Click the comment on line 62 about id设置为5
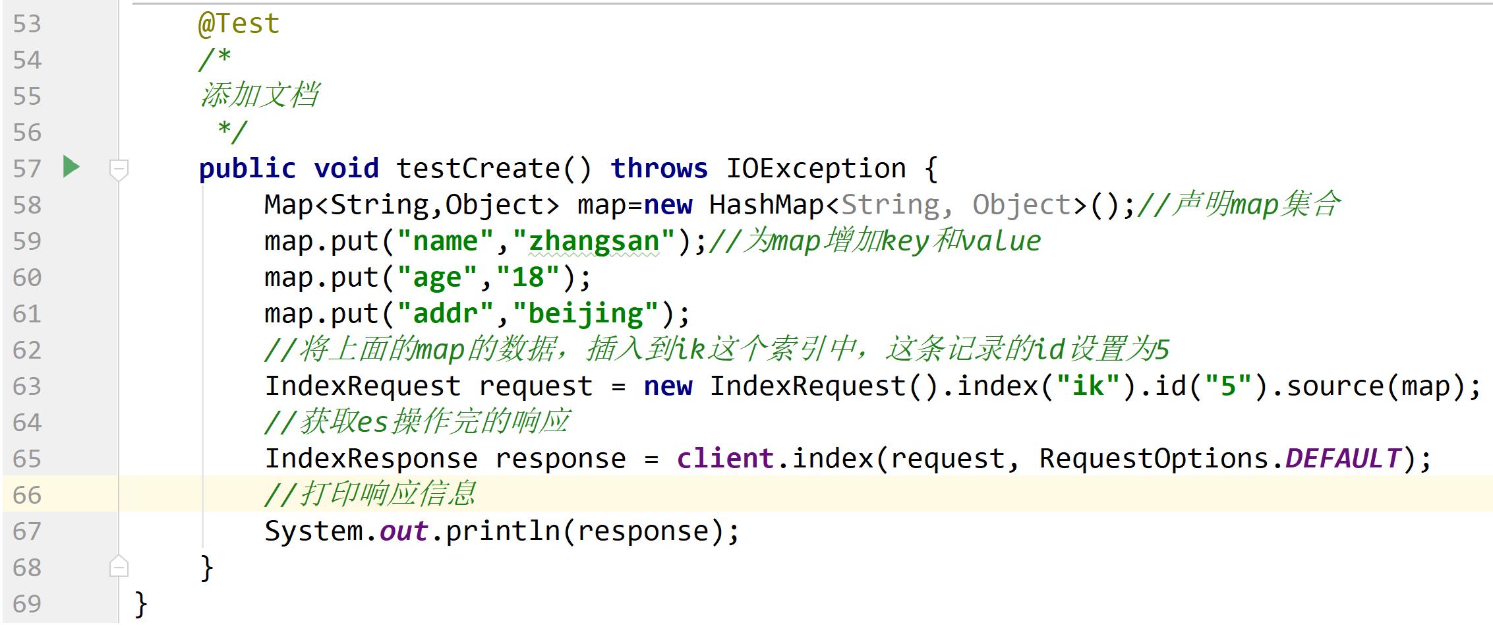 (717, 349)
